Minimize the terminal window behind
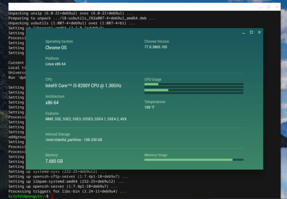Image resolution: width=287 pixels, height=199 pixels. [261, 7]
